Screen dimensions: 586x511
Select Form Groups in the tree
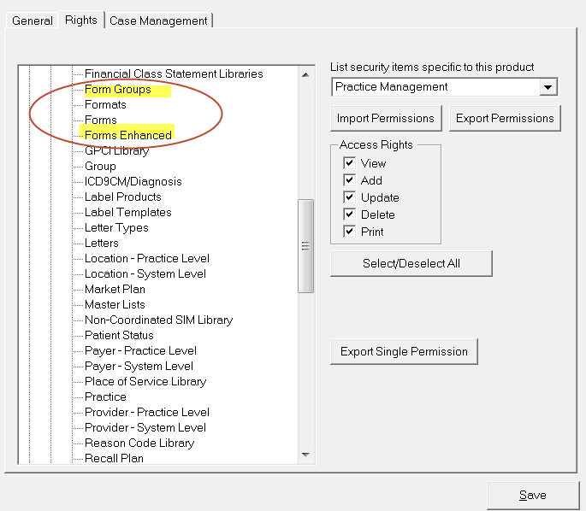tap(118, 90)
